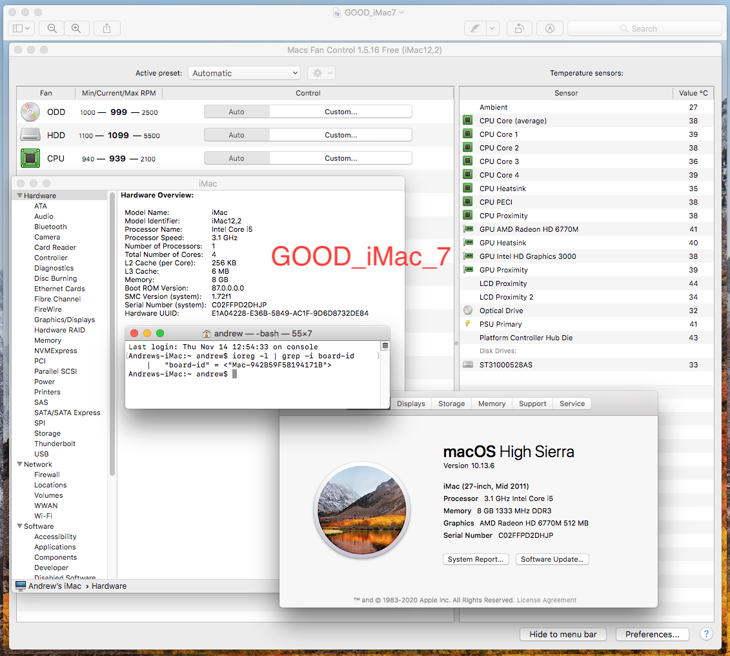Screen dimensions: 730x656
Task: Switch to the Memory tab
Action: 492,404
